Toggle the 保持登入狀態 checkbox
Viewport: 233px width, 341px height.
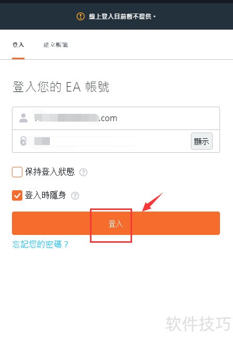[x=17, y=172]
